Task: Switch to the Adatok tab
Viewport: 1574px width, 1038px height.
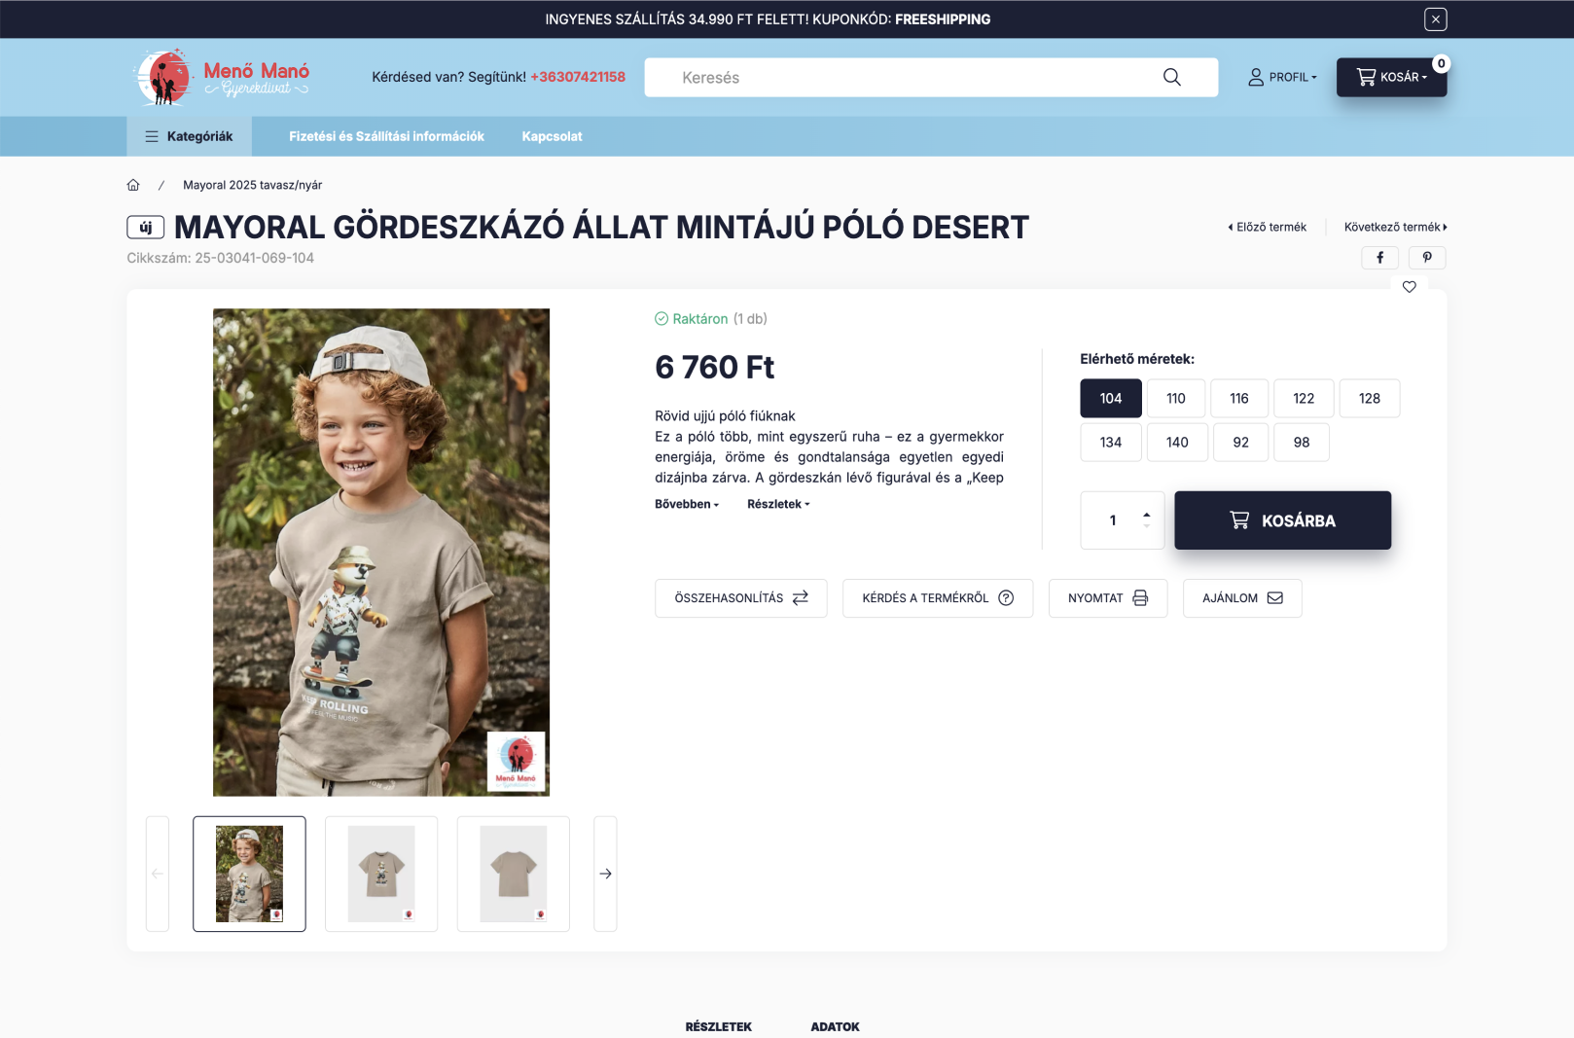Action: coord(835,1026)
